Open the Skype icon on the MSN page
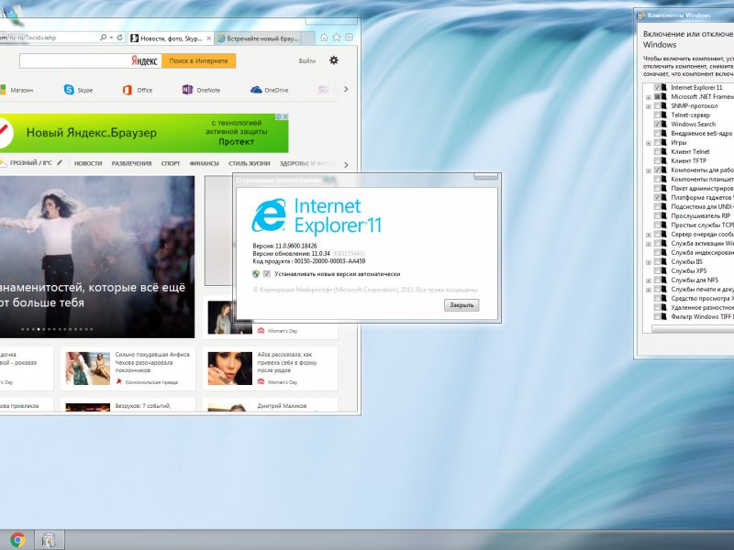The image size is (734, 550). tap(69, 89)
